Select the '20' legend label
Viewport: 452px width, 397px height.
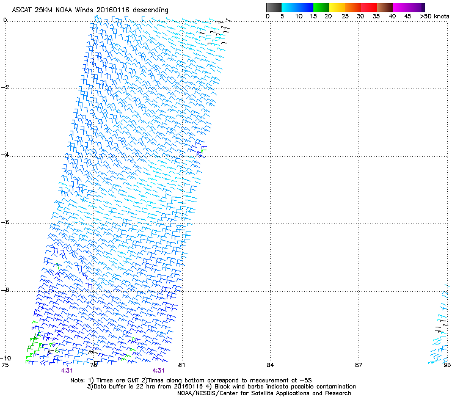[328, 16]
